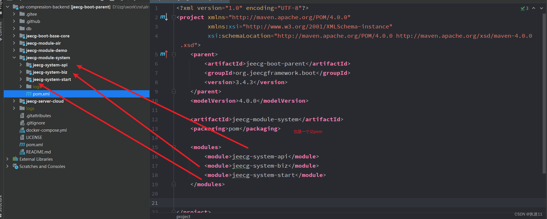The image size is (547, 219).
Task: Click the External Libraries icon
Action: click(x=15, y=159)
